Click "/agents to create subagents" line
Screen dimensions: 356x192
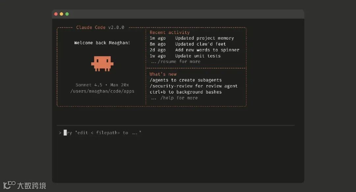click(186, 80)
